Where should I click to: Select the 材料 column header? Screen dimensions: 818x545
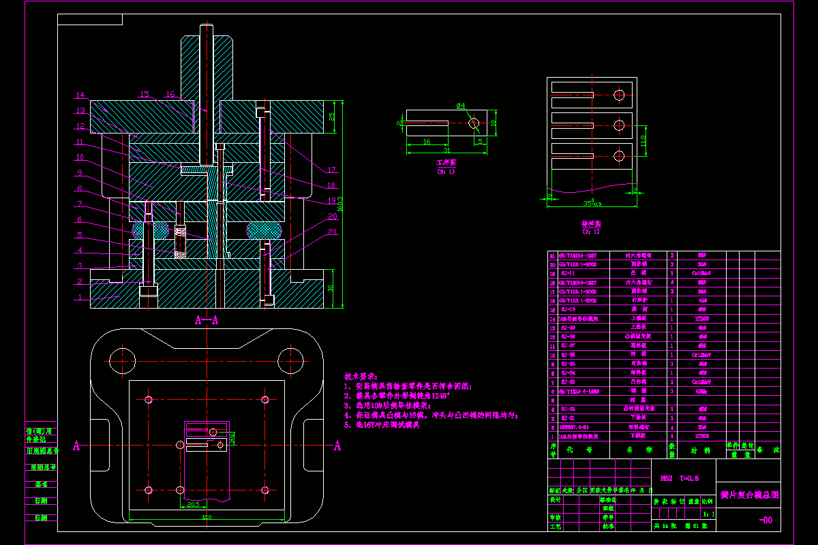coord(701,450)
